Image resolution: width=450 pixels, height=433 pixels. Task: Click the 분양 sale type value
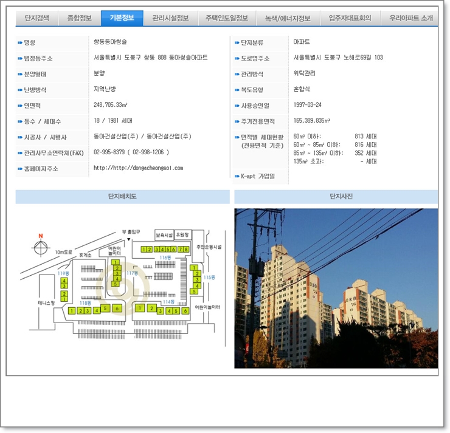99,73
